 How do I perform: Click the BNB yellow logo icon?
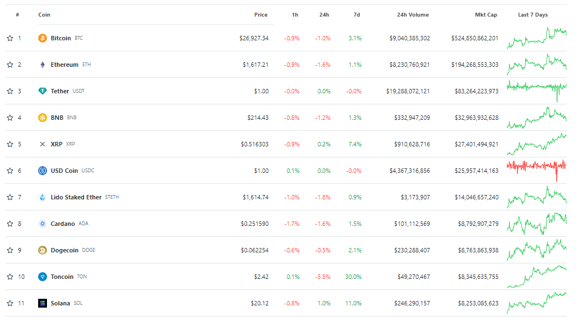[x=43, y=118]
